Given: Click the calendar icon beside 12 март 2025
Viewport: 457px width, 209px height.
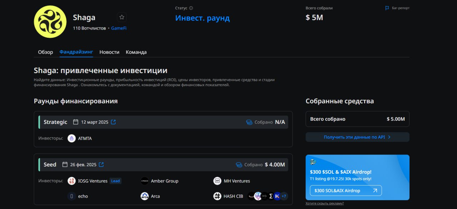Looking at the screenshot, I should pos(76,122).
